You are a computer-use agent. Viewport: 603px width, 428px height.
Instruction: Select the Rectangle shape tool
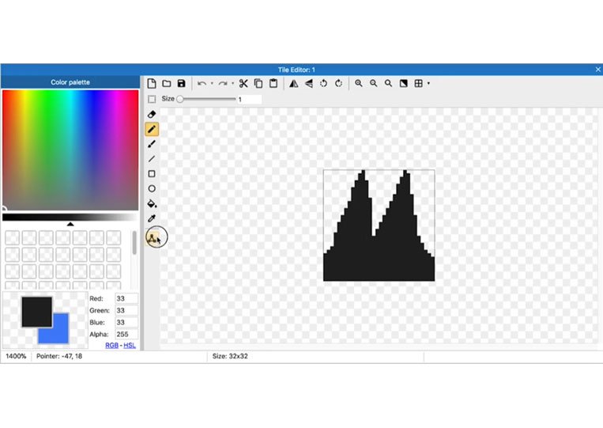click(x=152, y=174)
